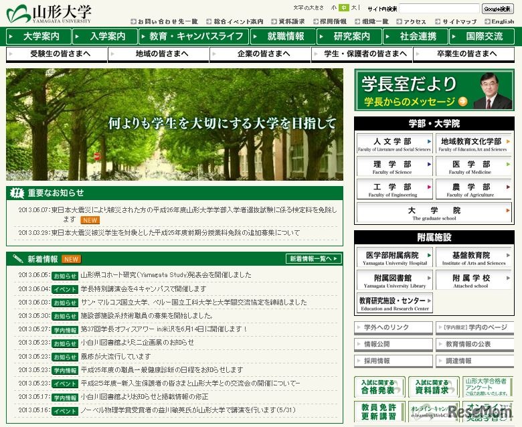Set text size to small (小)
Screen dimensions: 522x427
coord(334,7)
